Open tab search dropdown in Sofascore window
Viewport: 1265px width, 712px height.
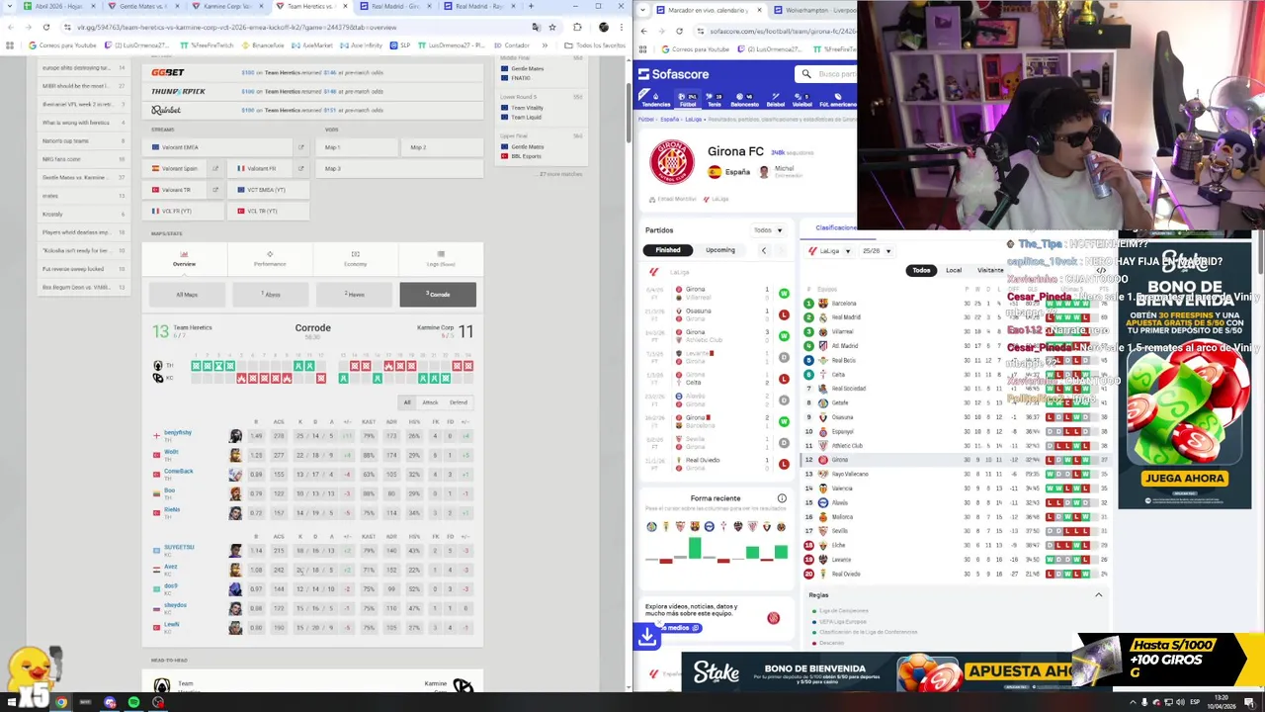[x=643, y=9]
